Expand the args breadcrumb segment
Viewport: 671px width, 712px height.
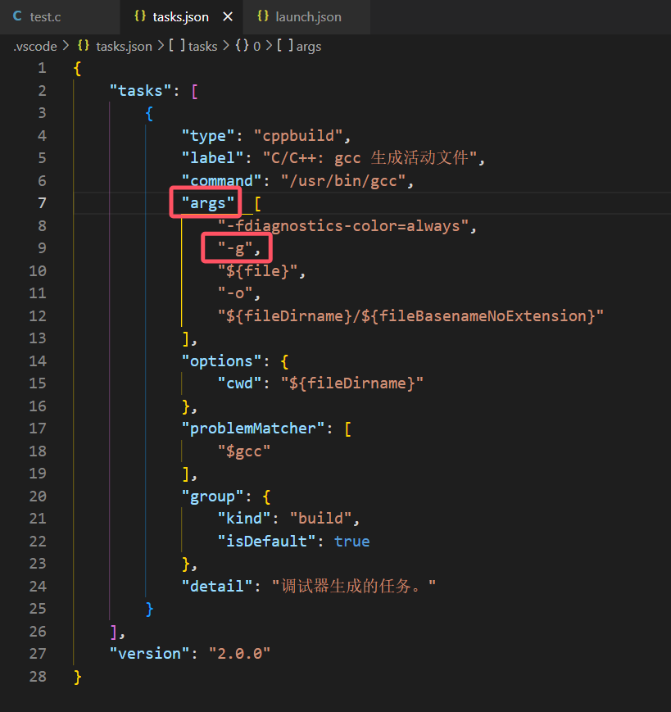[x=308, y=47]
